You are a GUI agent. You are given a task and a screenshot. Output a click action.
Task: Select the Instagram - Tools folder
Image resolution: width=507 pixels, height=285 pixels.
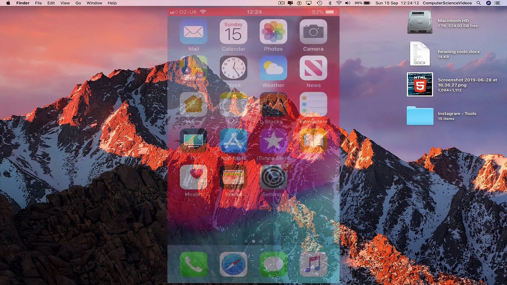coord(420,116)
